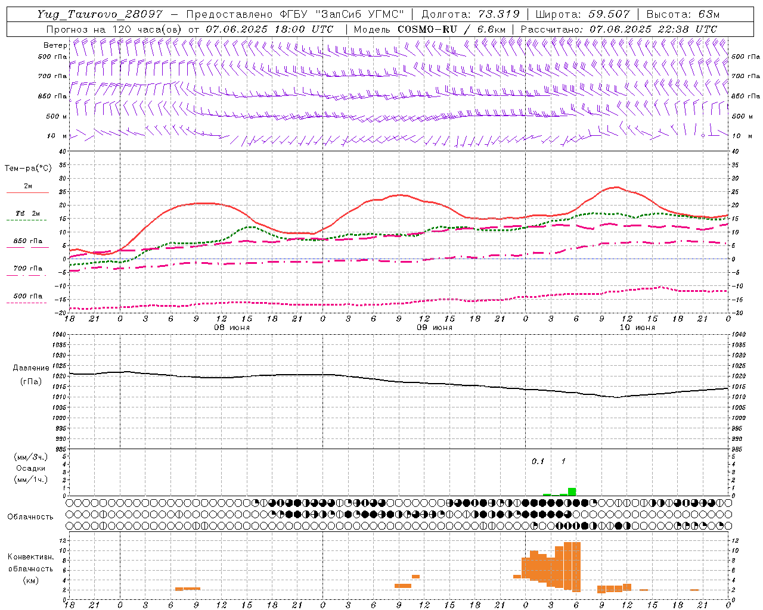The image size is (763, 610).
Task: Click the Осадки precipitation label
Action: (31, 468)
